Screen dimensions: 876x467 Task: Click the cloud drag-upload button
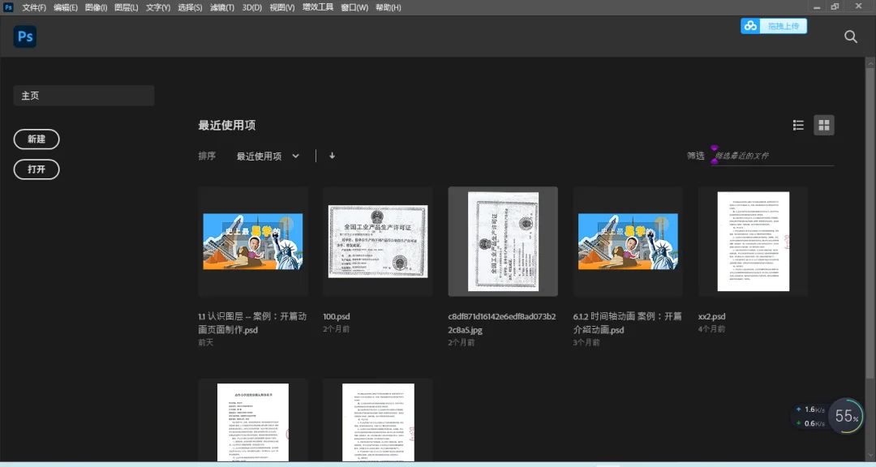[774, 26]
